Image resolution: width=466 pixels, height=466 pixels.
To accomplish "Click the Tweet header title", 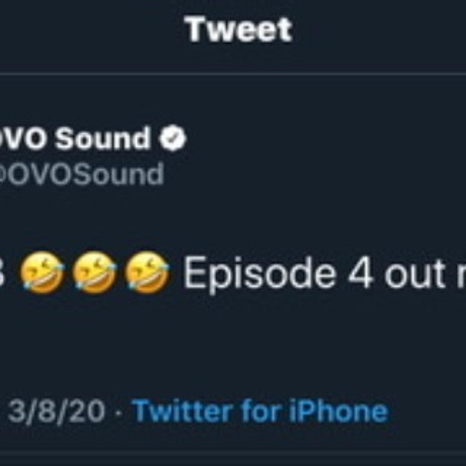I will coord(239,30).
